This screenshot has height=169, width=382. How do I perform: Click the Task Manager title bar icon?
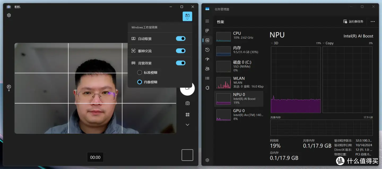[207, 9]
